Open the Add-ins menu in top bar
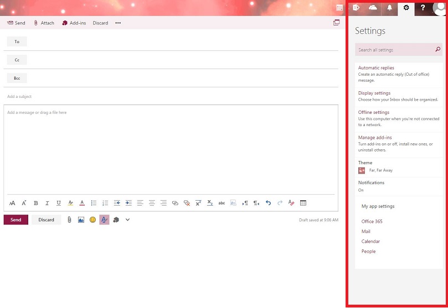Image resolution: width=448 pixels, height=308 pixels. tap(74, 23)
